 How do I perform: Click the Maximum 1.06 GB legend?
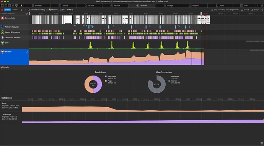tap(175, 77)
